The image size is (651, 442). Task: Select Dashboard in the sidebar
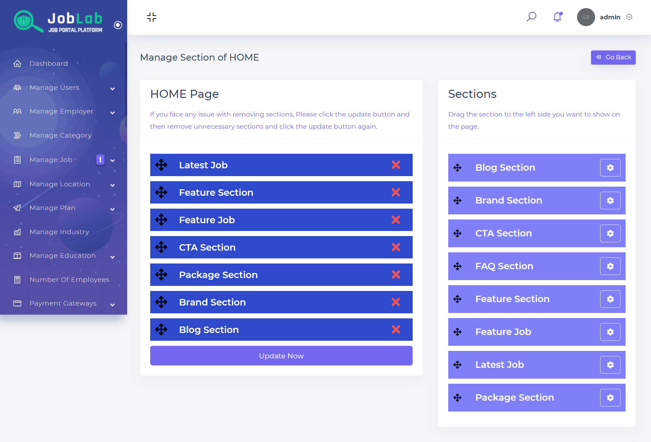[x=48, y=63]
